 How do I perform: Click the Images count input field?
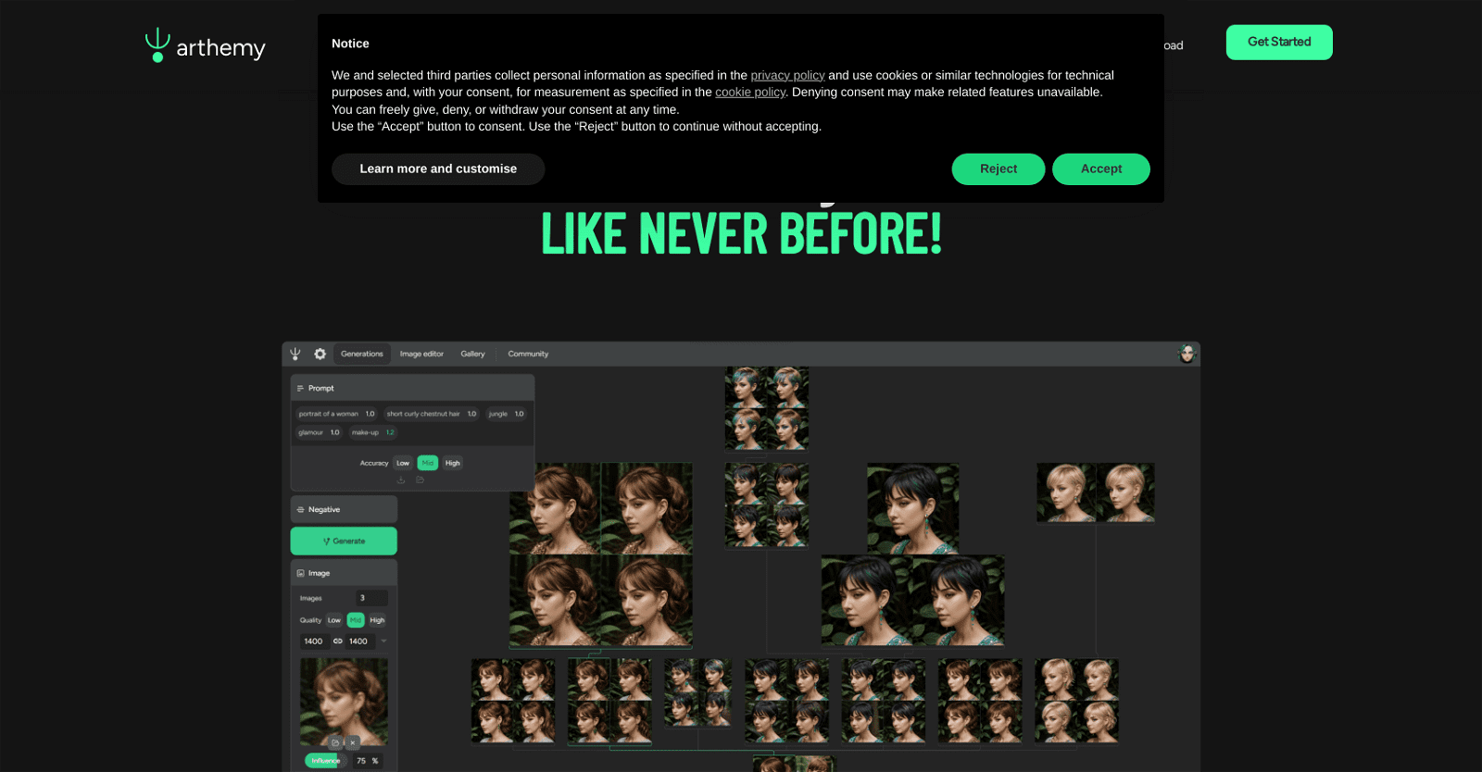click(371, 599)
